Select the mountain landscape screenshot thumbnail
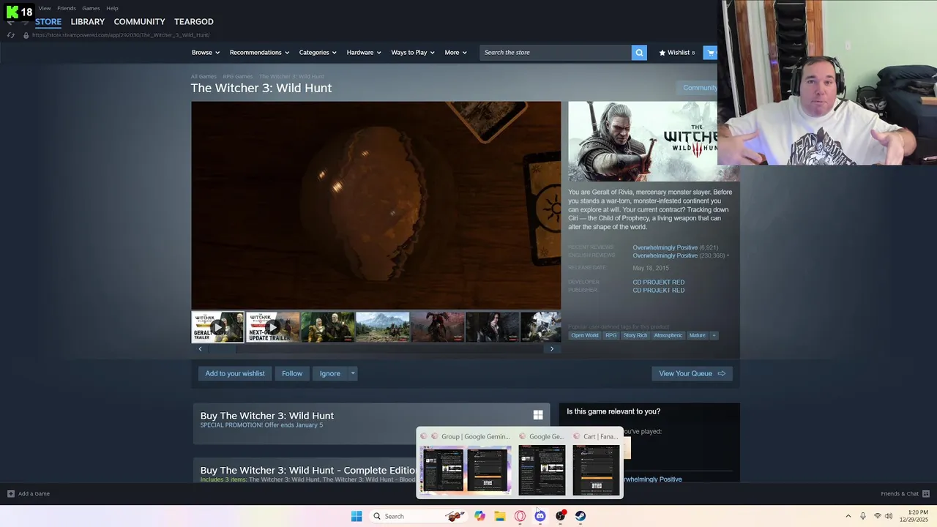Image resolution: width=937 pixels, height=527 pixels. click(383, 327)
